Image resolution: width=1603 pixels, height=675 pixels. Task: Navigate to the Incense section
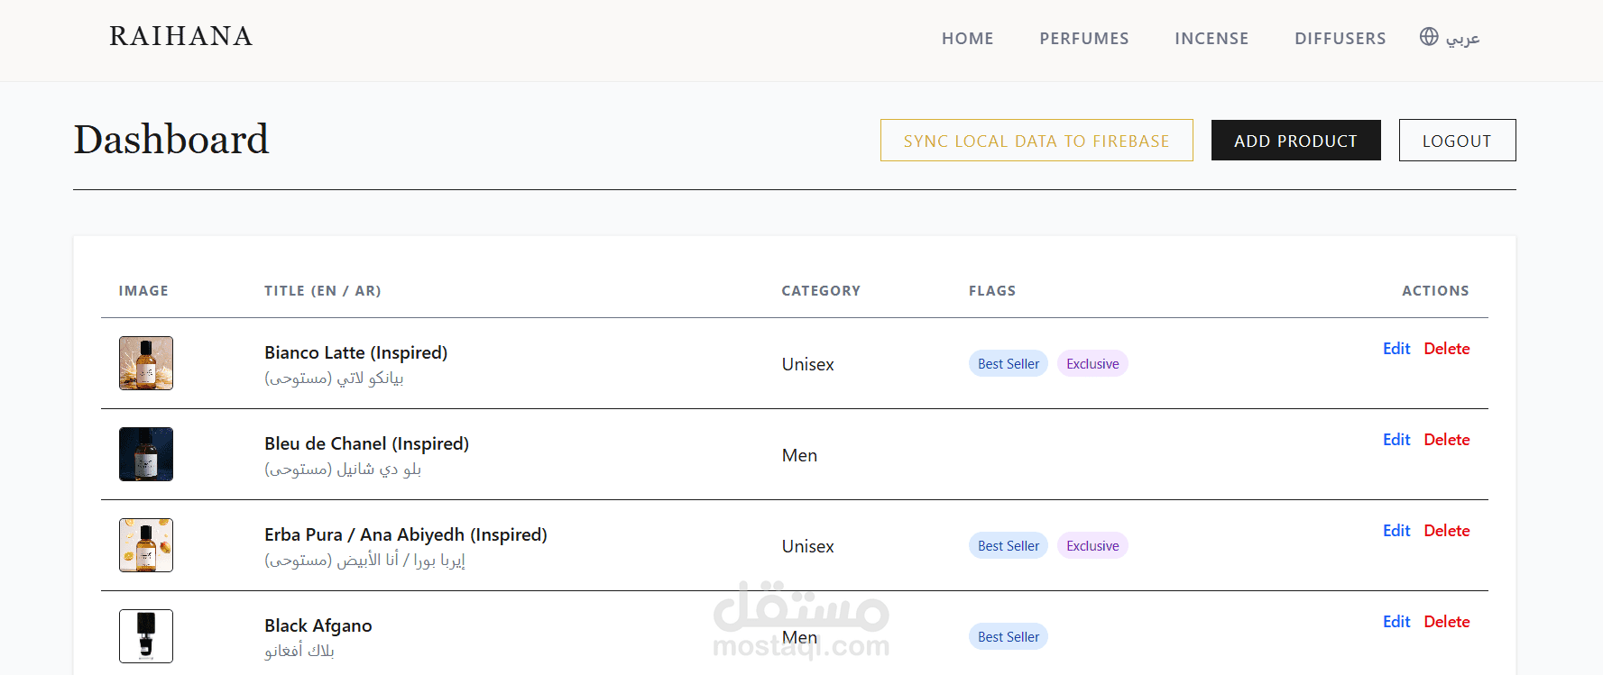coord(1211,39)
